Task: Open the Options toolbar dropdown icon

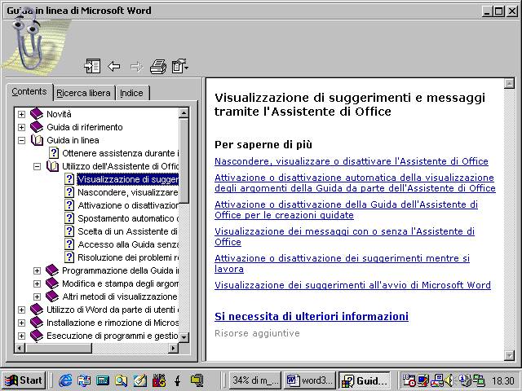Action: coord(180,66)
